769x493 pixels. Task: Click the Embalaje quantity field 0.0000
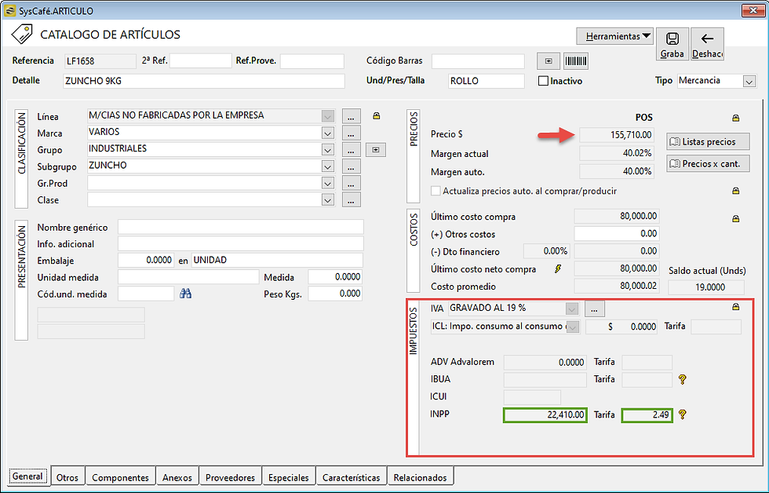[x=146, y=260]
